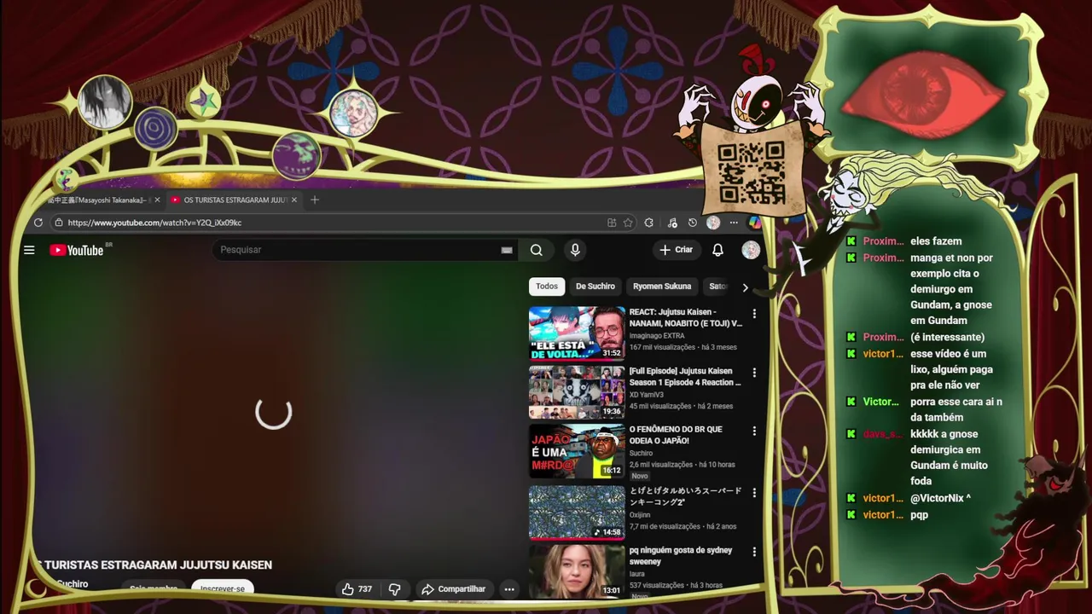Reload the page with browser refresh

tap(38, 223)
